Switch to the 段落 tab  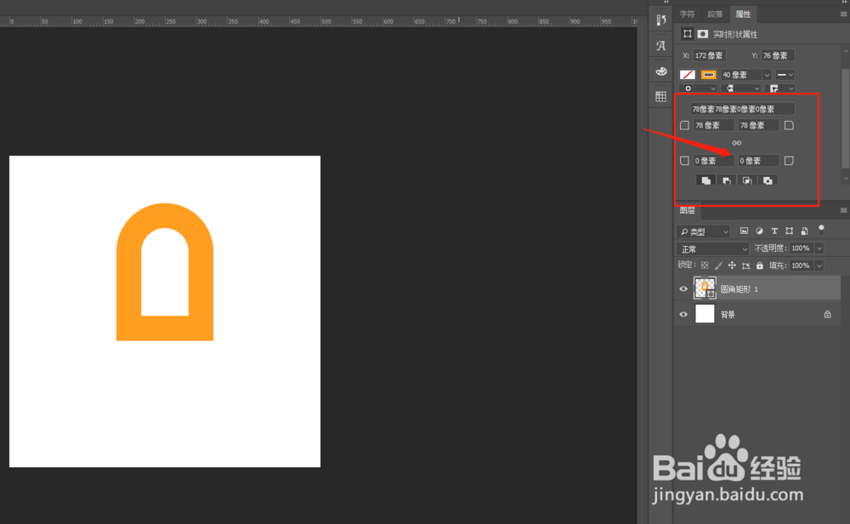[x=715, y=14]
